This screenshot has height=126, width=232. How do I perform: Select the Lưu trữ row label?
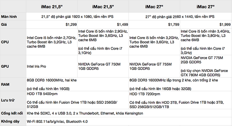8,100
